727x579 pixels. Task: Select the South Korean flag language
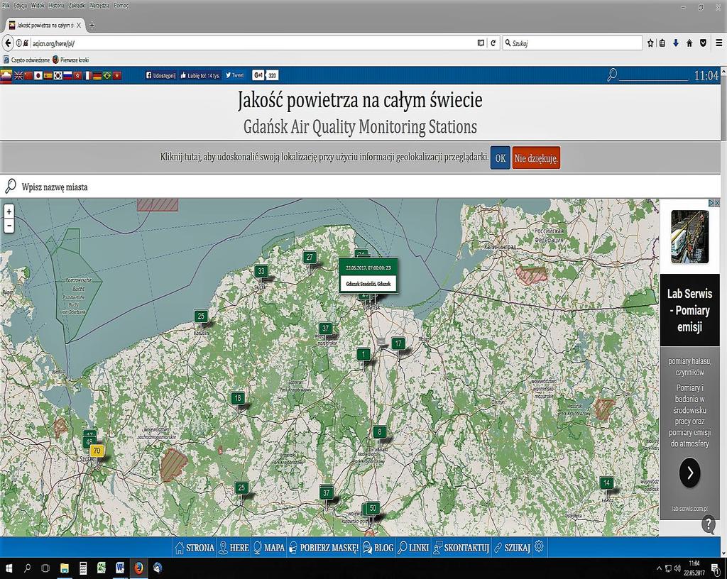click(58, 75)
